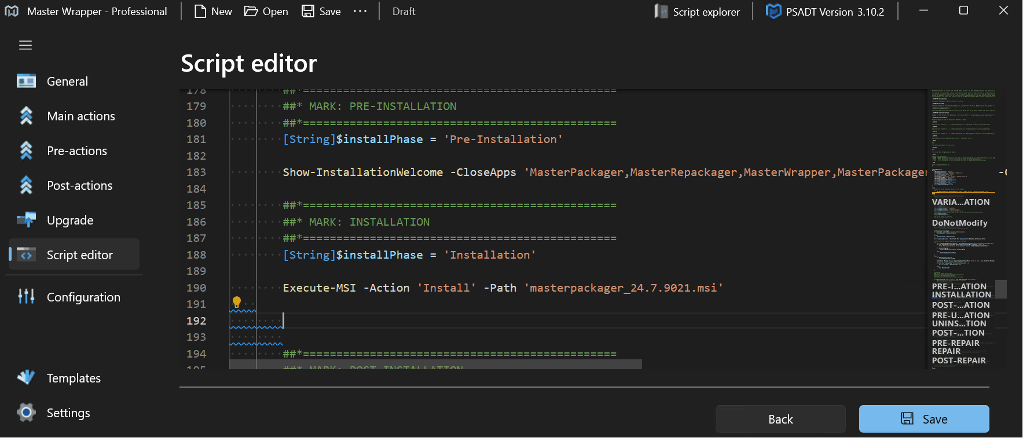
Task: Click the Open button label
Action: tap(276, 12)
